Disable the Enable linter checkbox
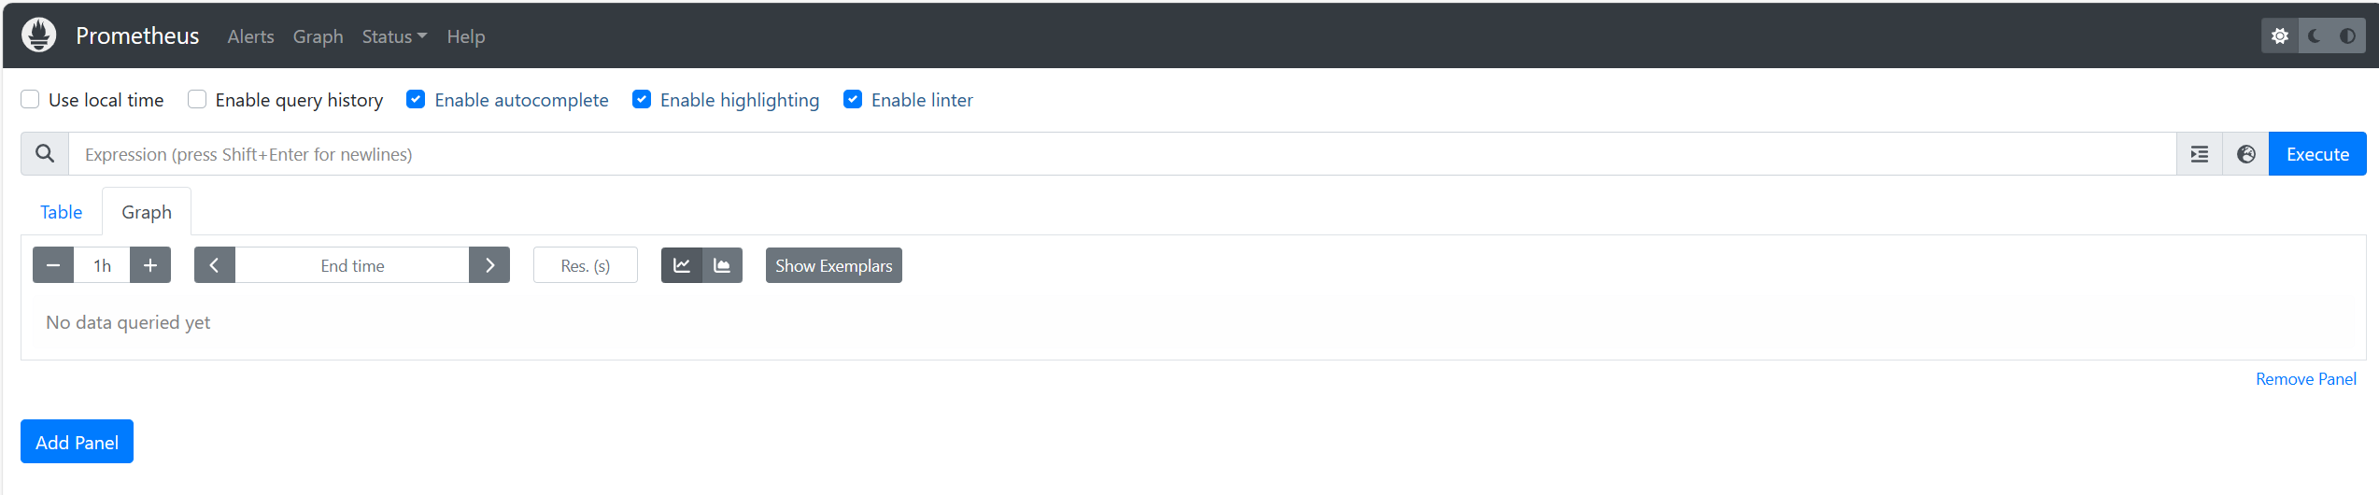This screenshot has height=495, width=2379. click(x=853, y=100)
